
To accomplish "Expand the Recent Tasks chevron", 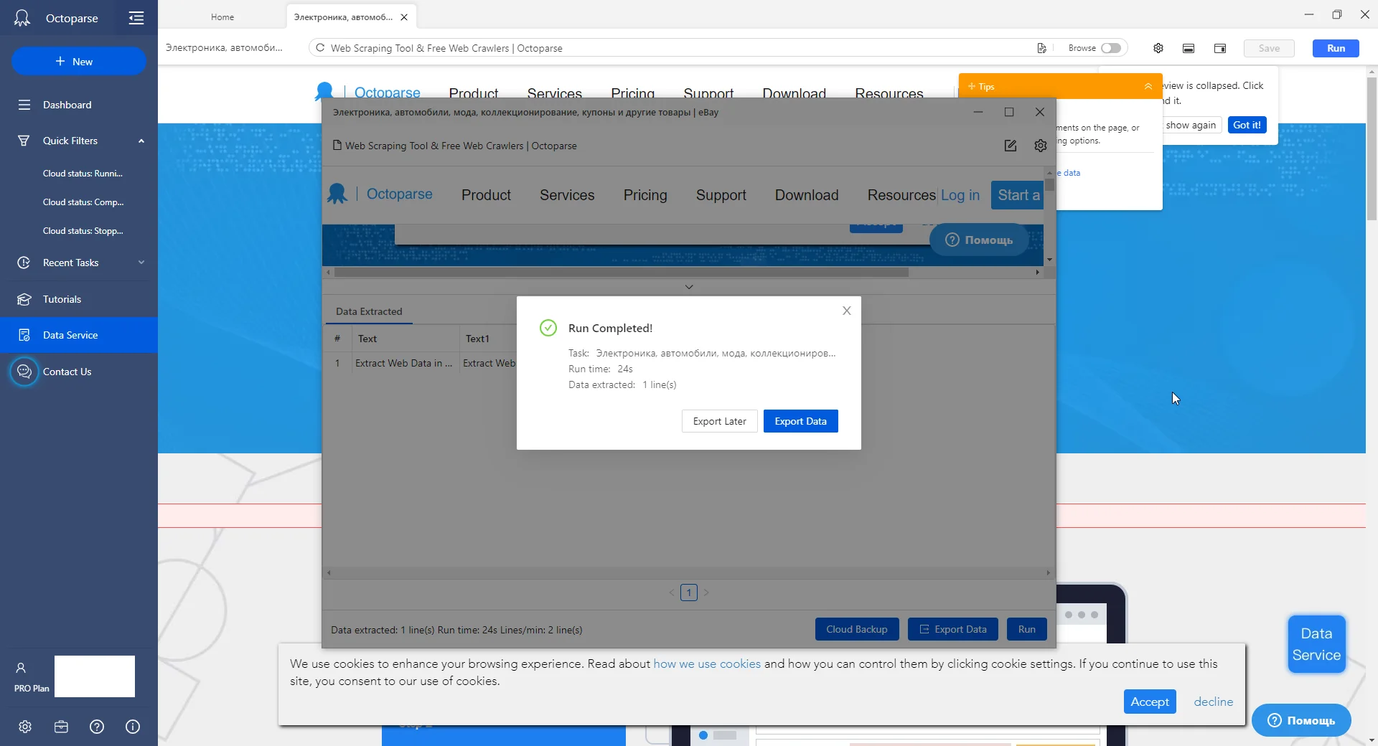I will click(x=141, y=263).
